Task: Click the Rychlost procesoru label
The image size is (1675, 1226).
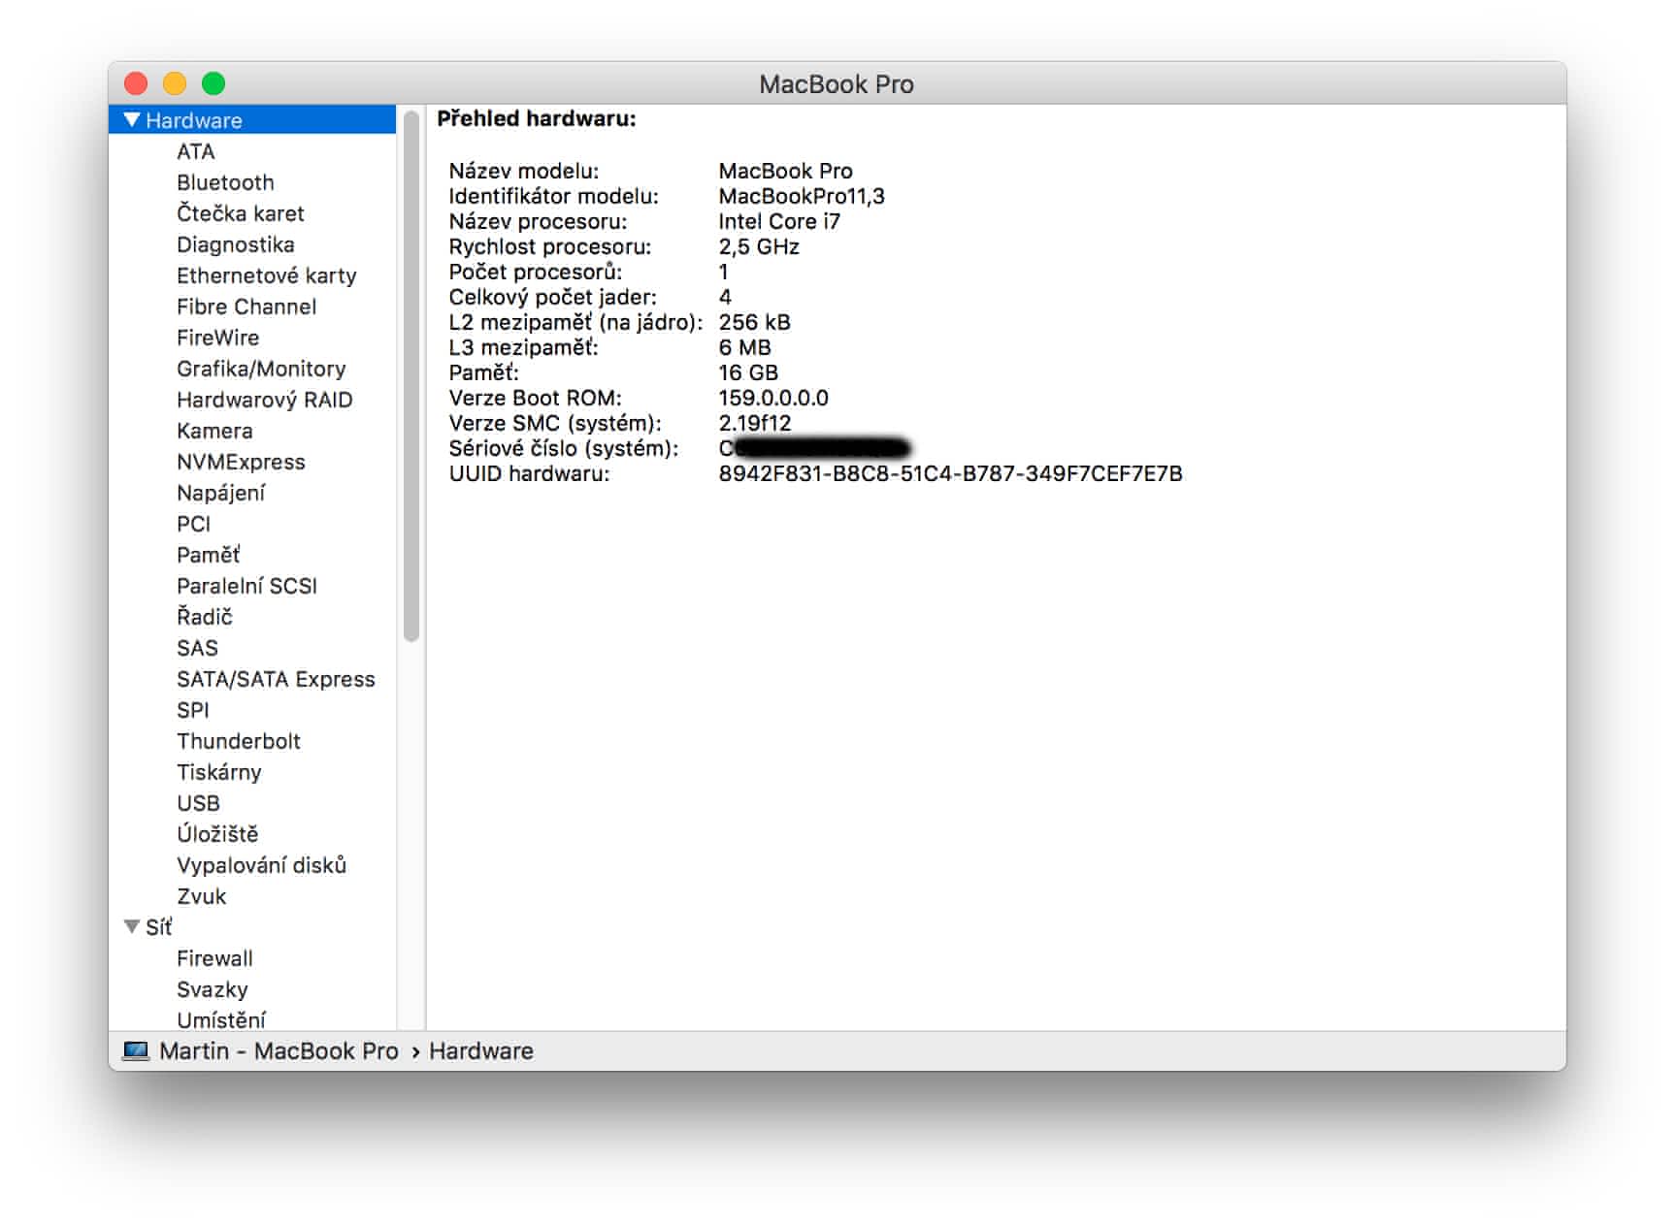Action: click(x=550, y=246)
